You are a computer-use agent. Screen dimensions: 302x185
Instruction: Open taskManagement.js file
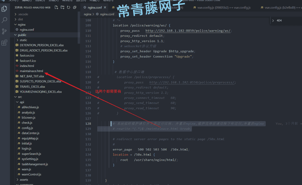tap(35, 164)
